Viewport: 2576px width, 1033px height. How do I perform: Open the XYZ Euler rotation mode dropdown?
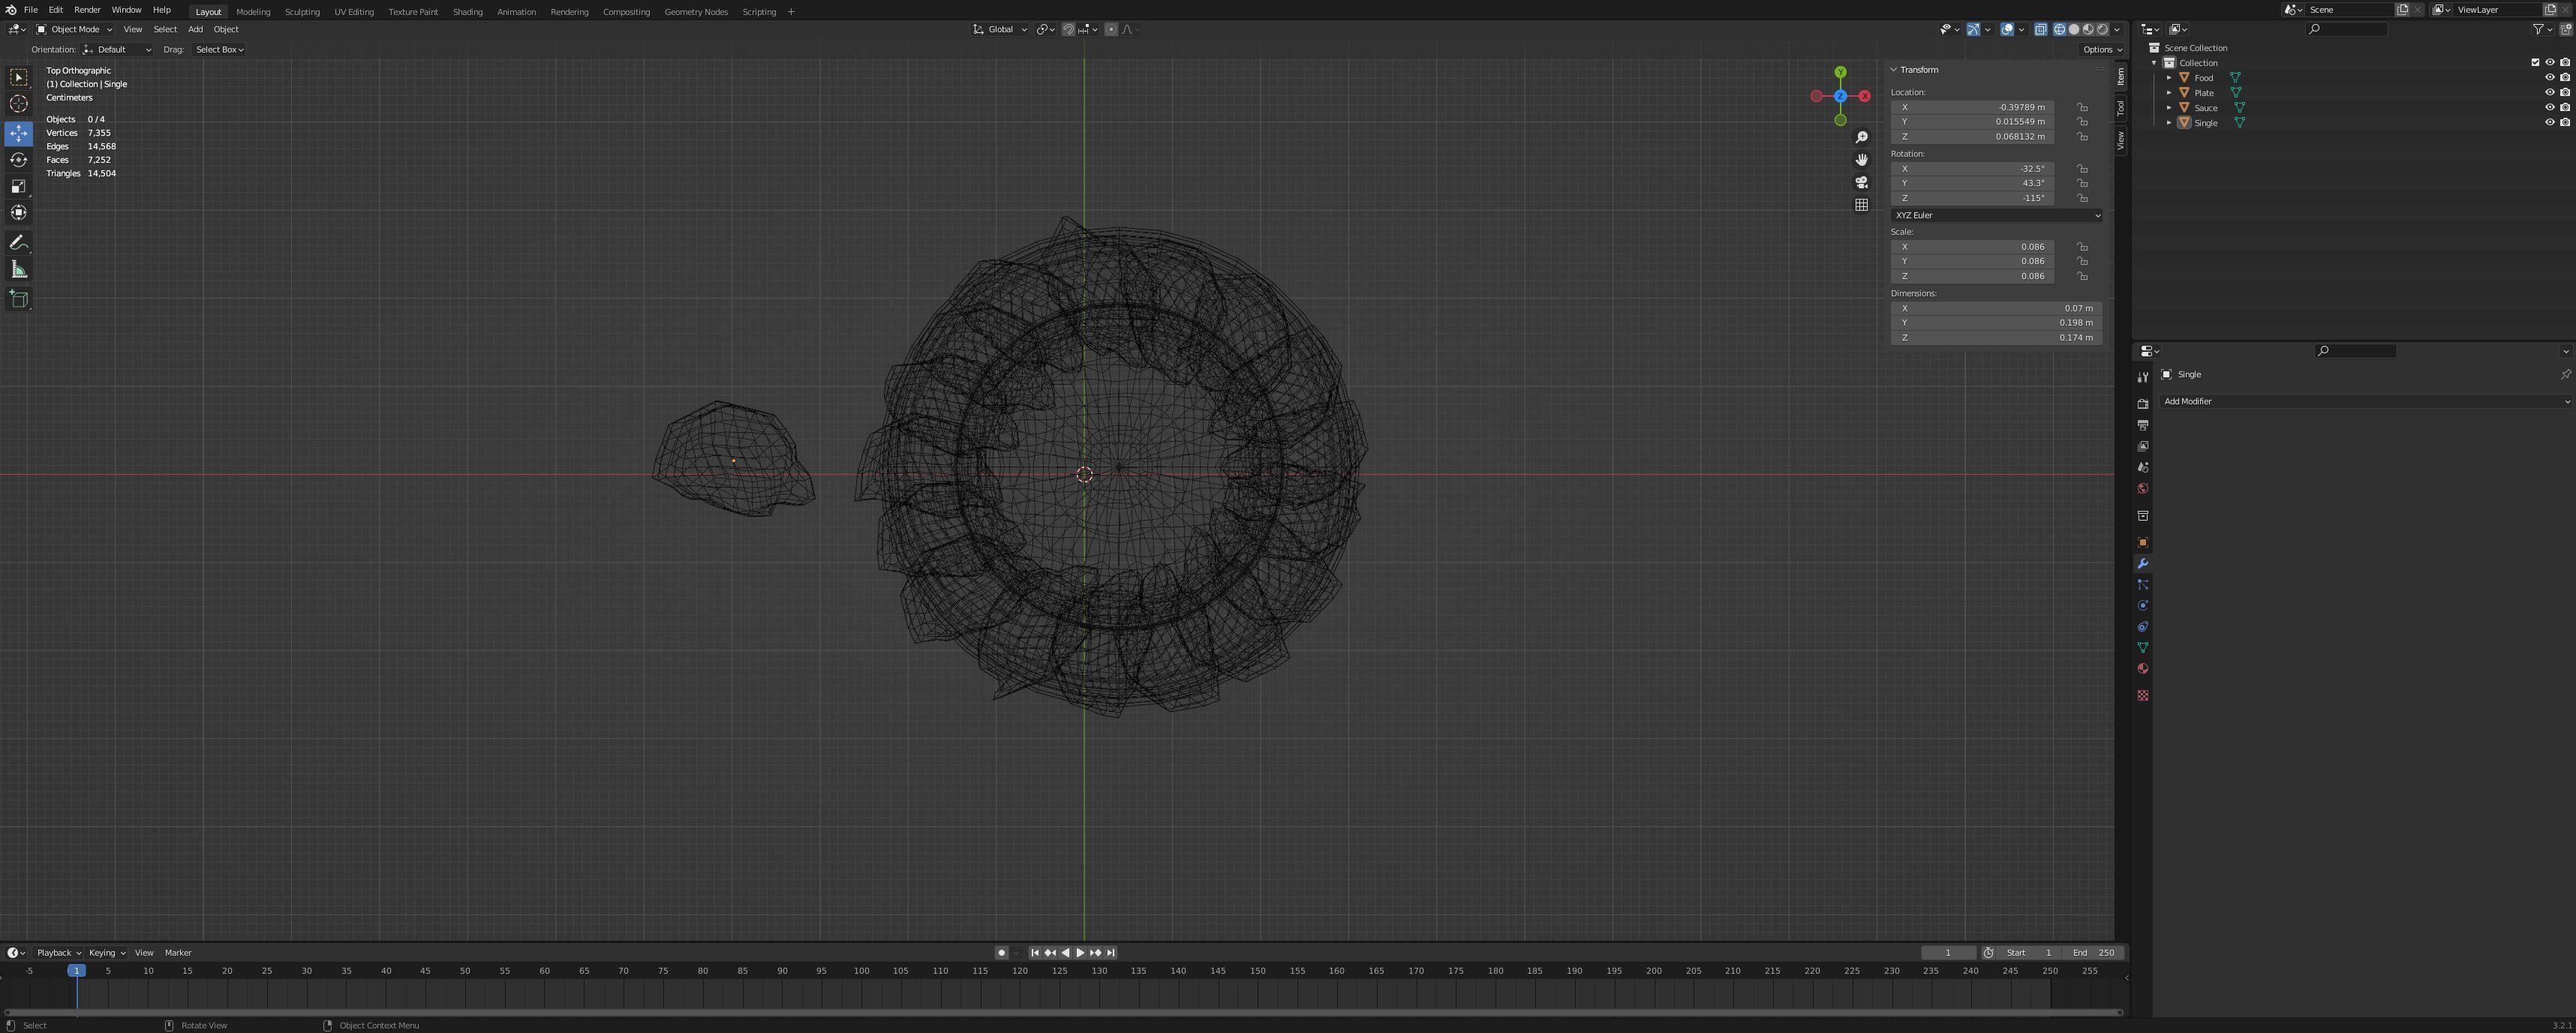(1995, 215)
